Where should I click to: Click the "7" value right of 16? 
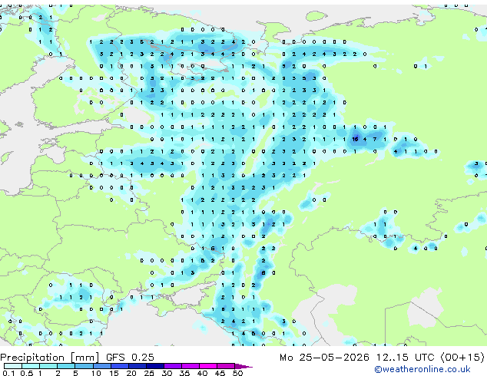[375, 140]
